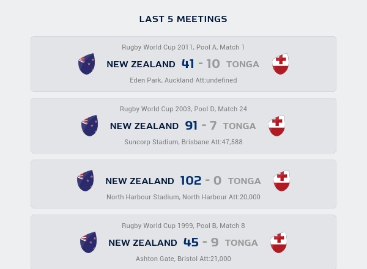Click New Zealand flag in 102-0 match
The image size is (367, 269).
click(x=85, y=181)
